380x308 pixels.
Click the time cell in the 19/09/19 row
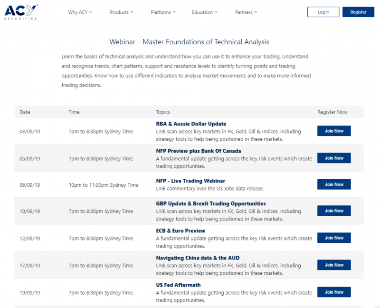[101, 293]
